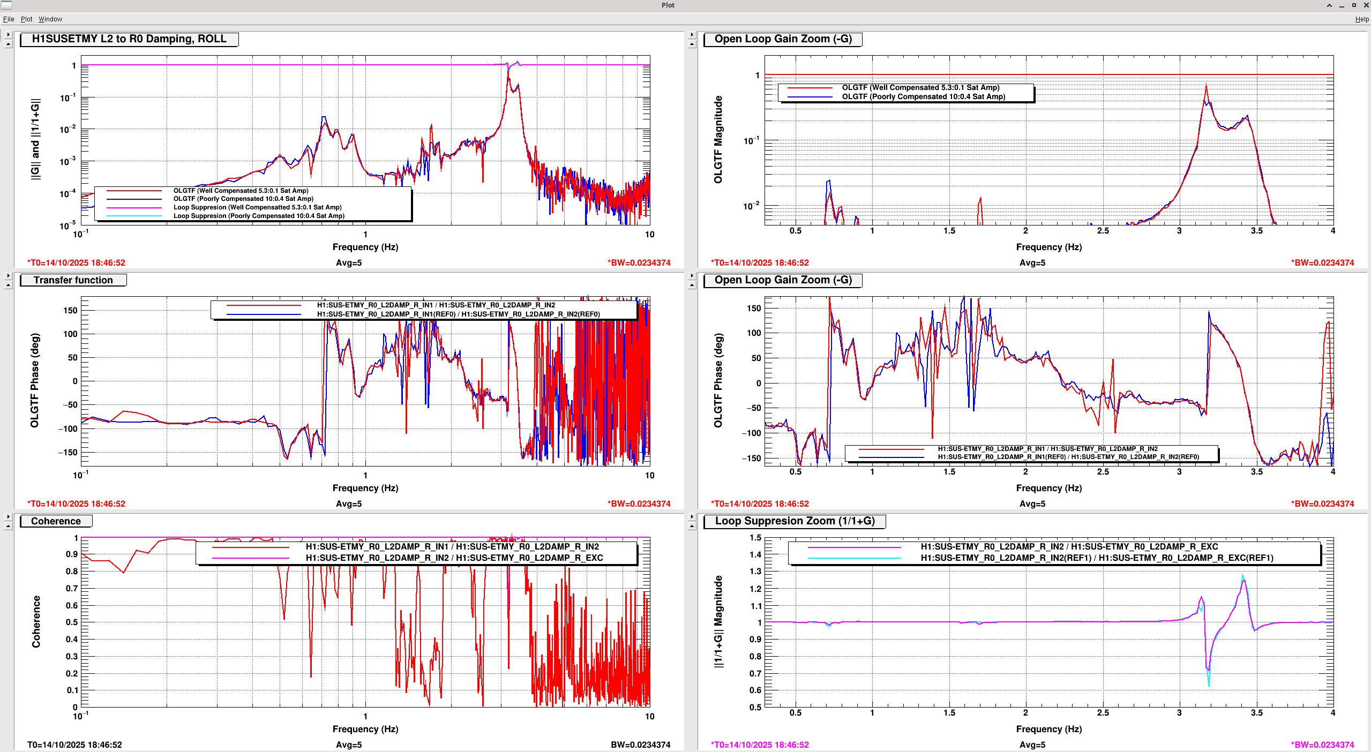1371x752 pixels.
Task: Click the shade (roll-up) title bar button
Action: (1329, 5)
